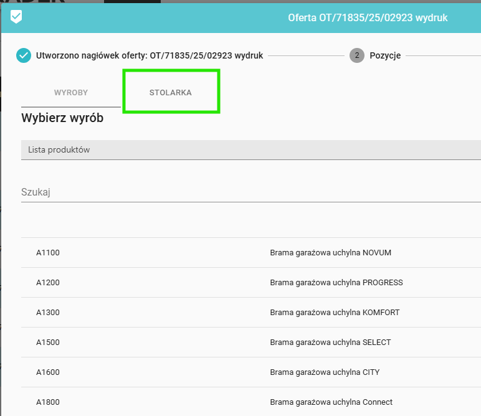
Task: Open the STOLARKA tab
Action: tap(171, 93)
